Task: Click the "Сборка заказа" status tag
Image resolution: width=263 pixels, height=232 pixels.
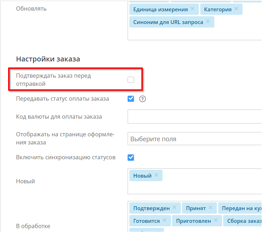Action: click(x=243, y=221)
